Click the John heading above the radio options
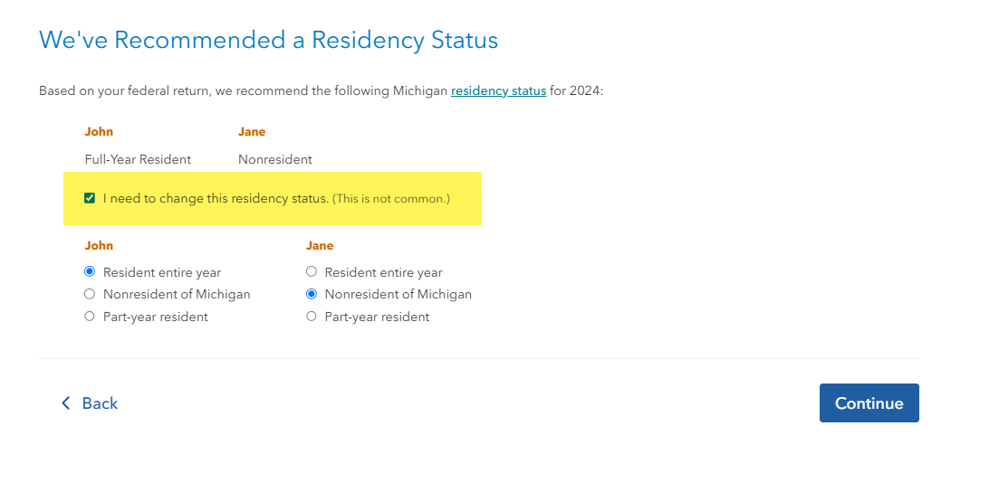Screen dimensions: 999x483 click(x=99, y=245)
